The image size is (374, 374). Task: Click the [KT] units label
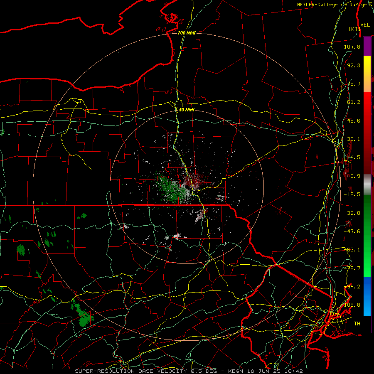(x=354, y=29)
